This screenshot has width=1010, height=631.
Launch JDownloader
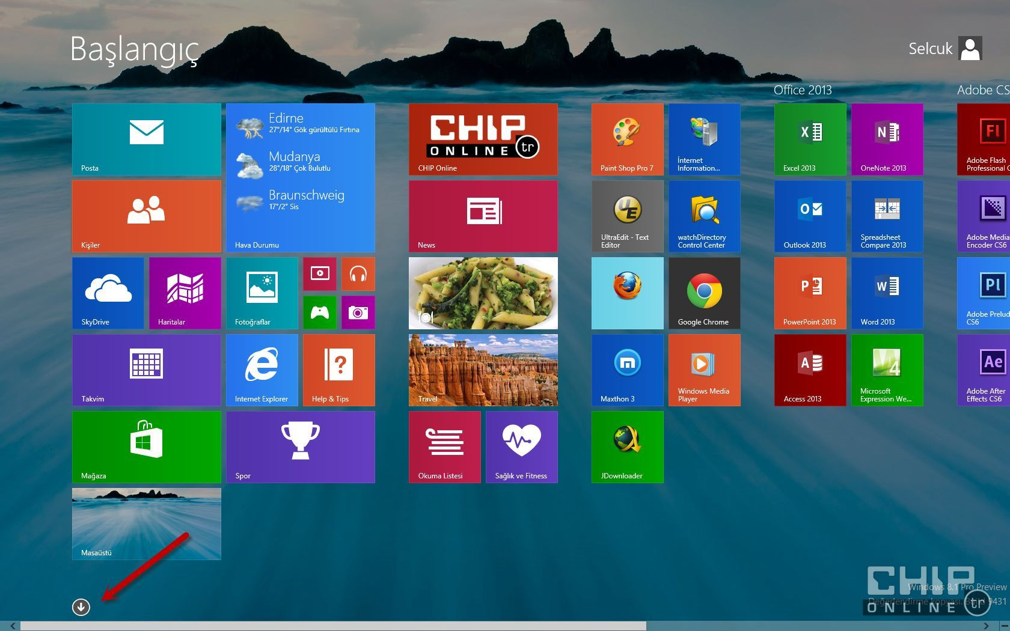[628, 447]
